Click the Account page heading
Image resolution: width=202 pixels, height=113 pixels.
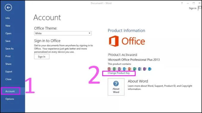point(47,17)
